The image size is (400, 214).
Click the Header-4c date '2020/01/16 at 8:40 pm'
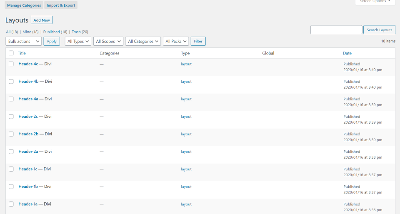click(363, 70)
